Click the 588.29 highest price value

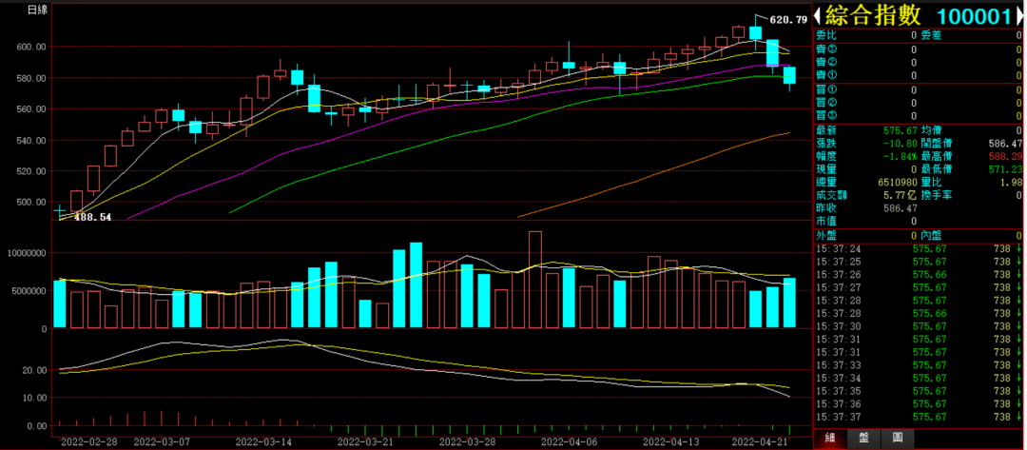tap(1005, 156)
